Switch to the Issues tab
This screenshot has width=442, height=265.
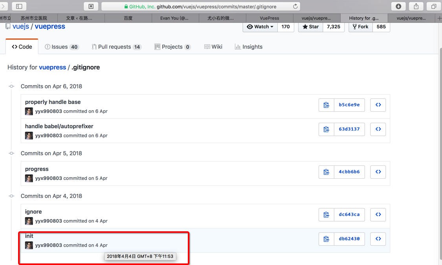(62, 47)
